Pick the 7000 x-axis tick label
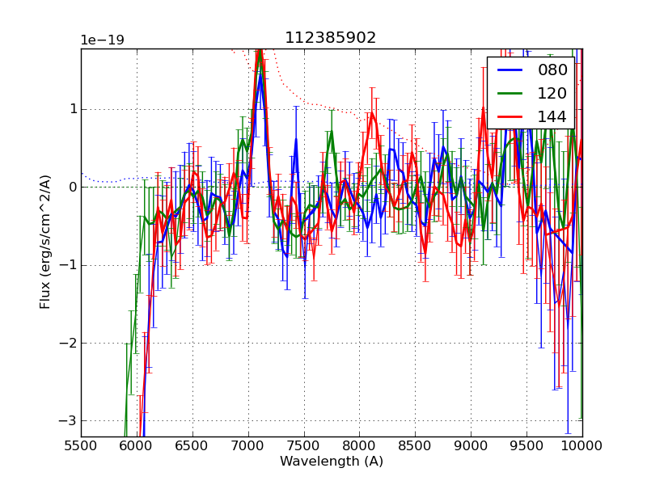Viewport: 647px width, 485px height. point(248,445)
